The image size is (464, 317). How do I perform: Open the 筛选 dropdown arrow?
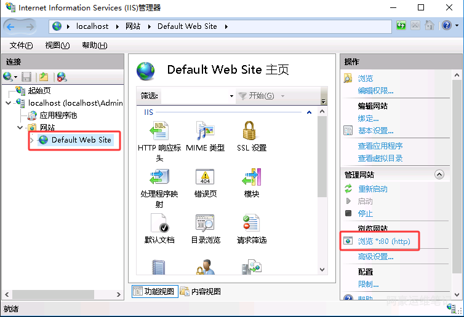coord(231,96)
